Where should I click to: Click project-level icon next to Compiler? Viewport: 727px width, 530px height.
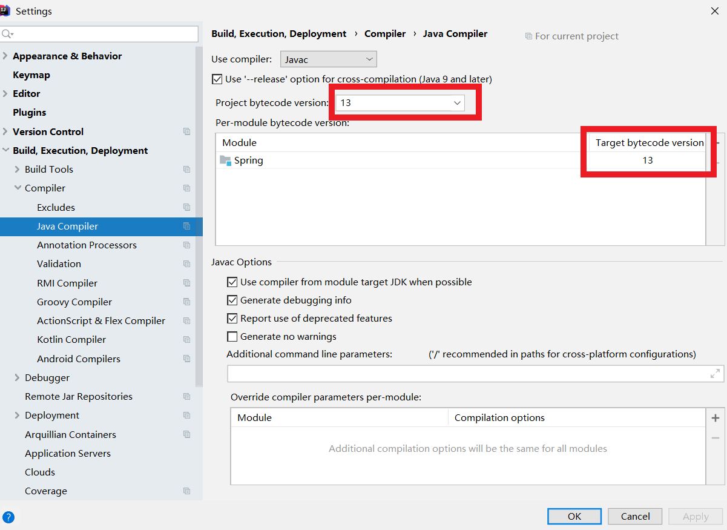click(x=186, y=188)
